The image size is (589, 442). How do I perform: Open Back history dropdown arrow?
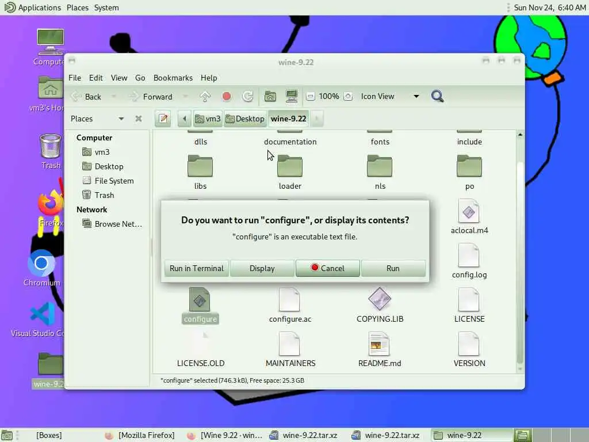(113, 97)
